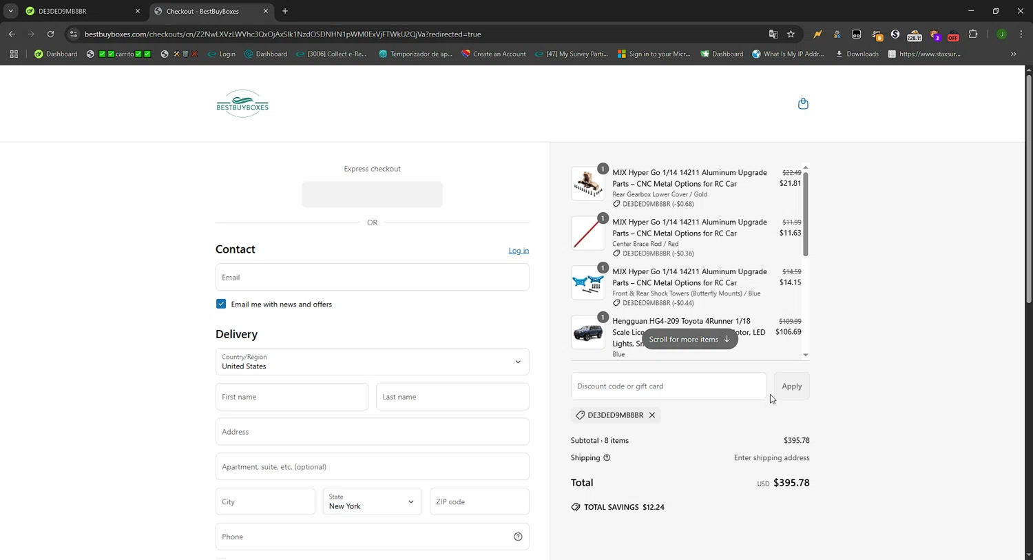The height and width of the screenshot is (560, 1033).
Task: Open the green J profile avatar
Action: click(x=1001, y=34)
